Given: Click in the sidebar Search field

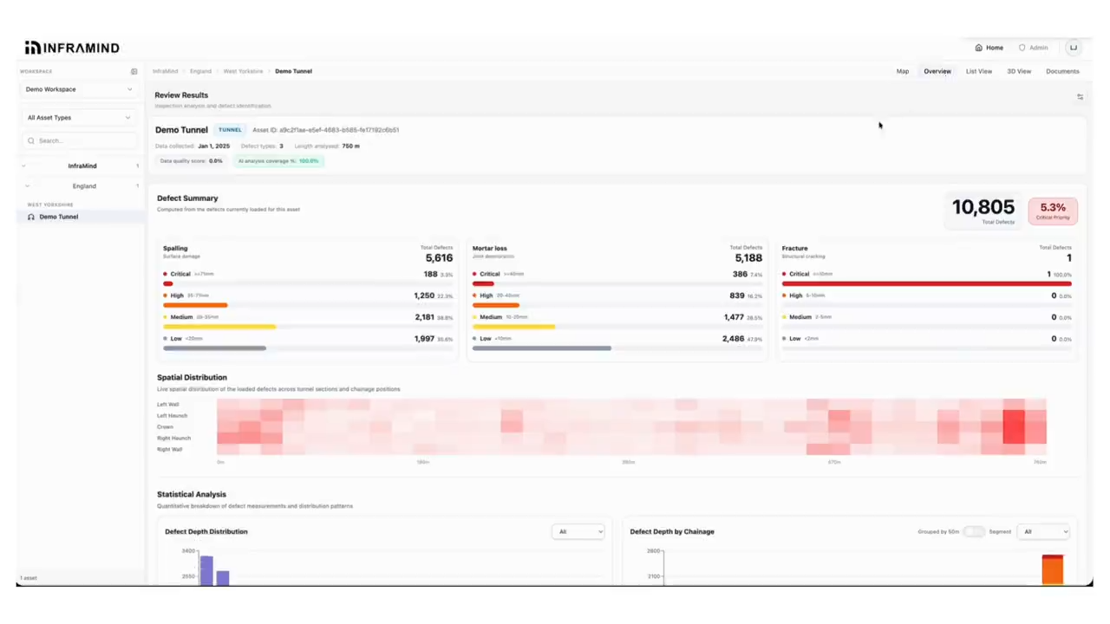Looking at the screenshot, I should [x=78, y=140].
